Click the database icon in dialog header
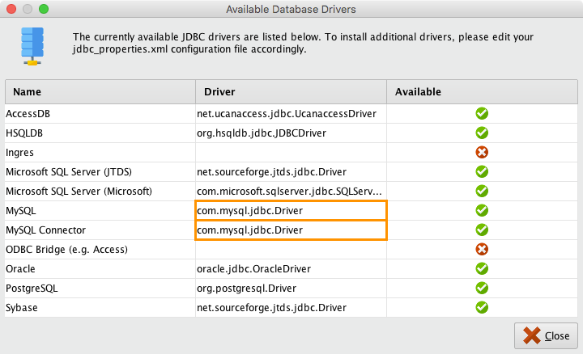 point(33,44)
